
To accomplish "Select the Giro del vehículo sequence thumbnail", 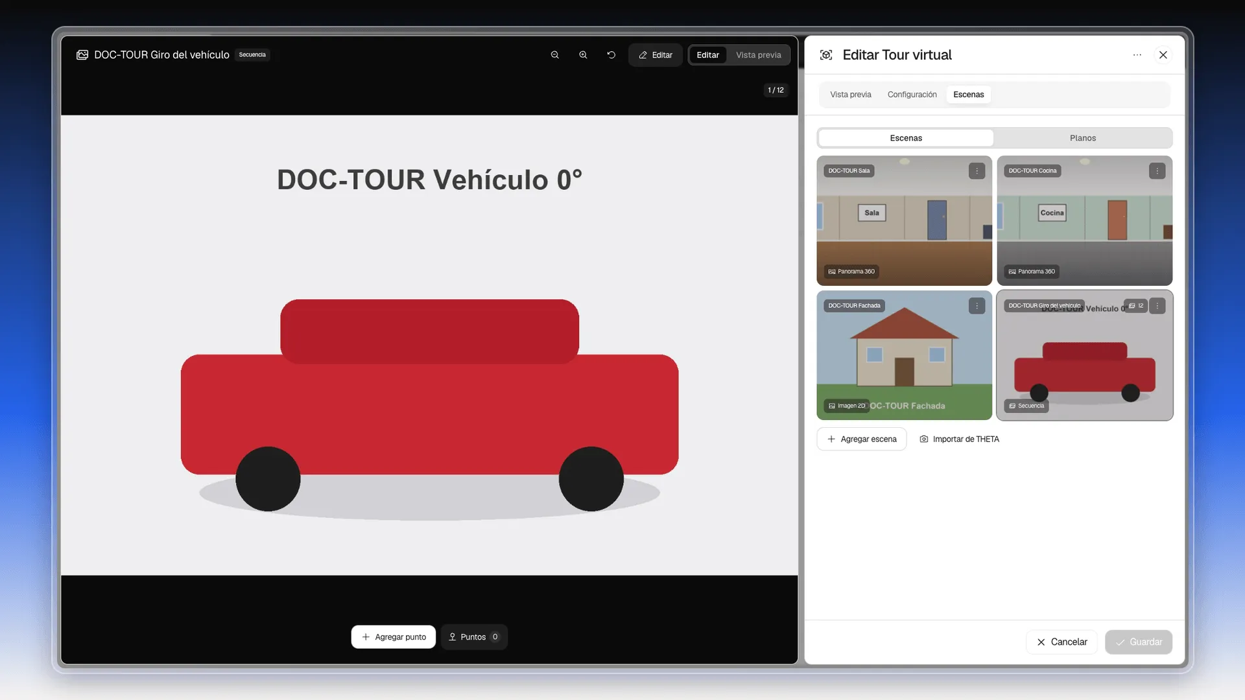I will (1084, 355).
